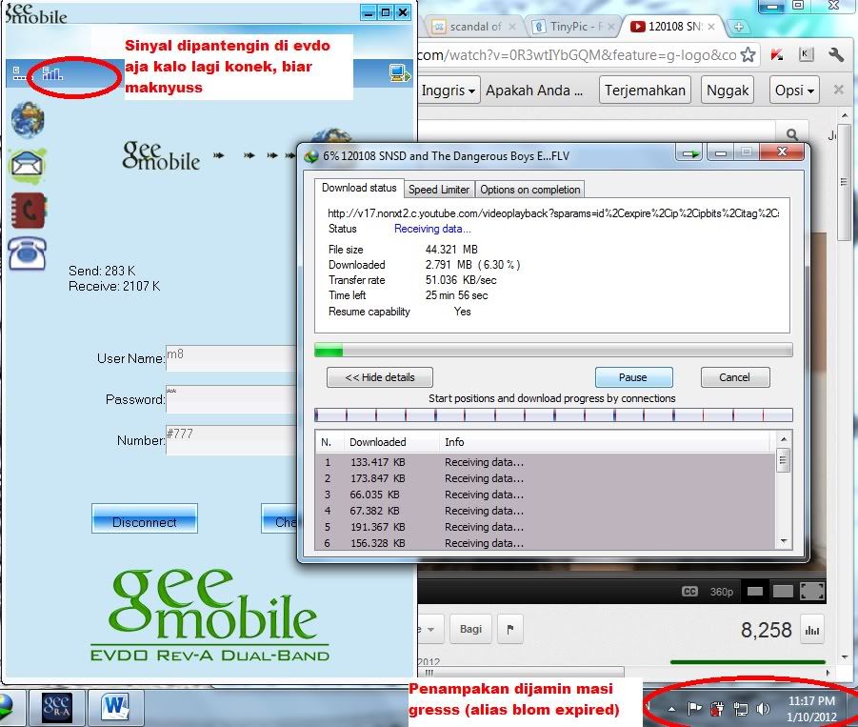
Task: Click the green arrow button in download title bar
Action: coord(690,153)
